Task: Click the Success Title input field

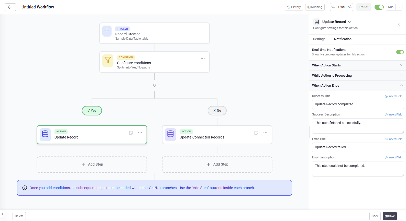Action: [358, 104]
